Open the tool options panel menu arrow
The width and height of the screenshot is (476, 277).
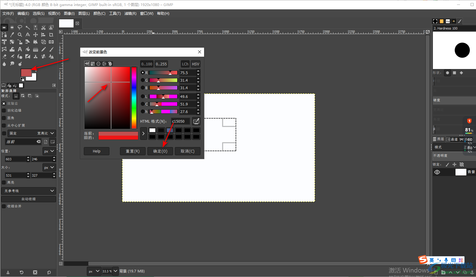54,85
